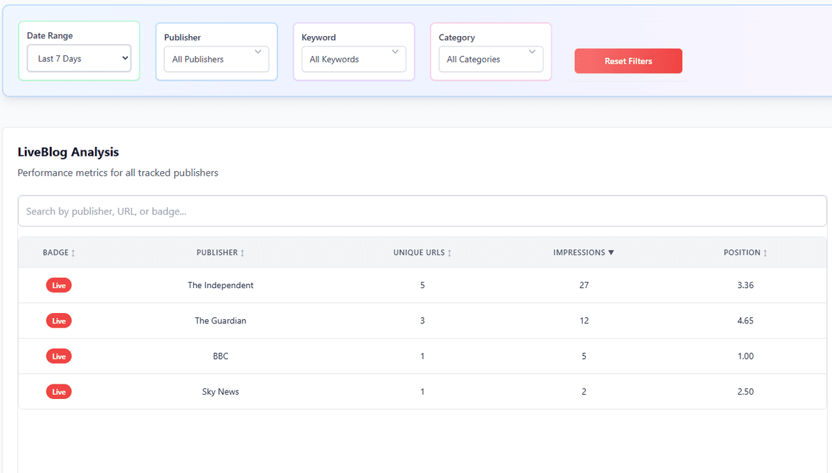Open the Publisher filter dropdown
Viewport: 832px width, 473px height.
216,59
